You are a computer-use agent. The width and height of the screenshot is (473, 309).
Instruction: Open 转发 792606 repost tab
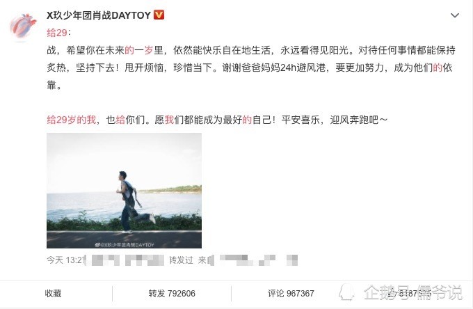pyautogui.click(x=172, y=293)
